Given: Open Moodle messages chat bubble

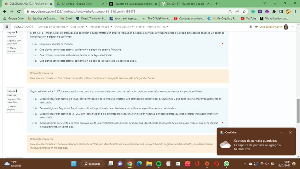Looking at the screenshot, I should (x=256, y=27).
